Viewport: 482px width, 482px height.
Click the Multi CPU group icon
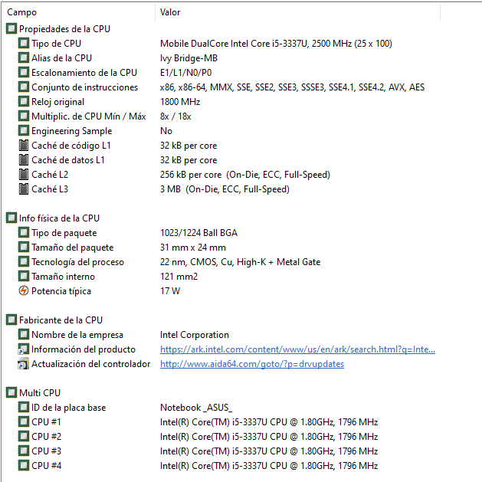point(11,393)
